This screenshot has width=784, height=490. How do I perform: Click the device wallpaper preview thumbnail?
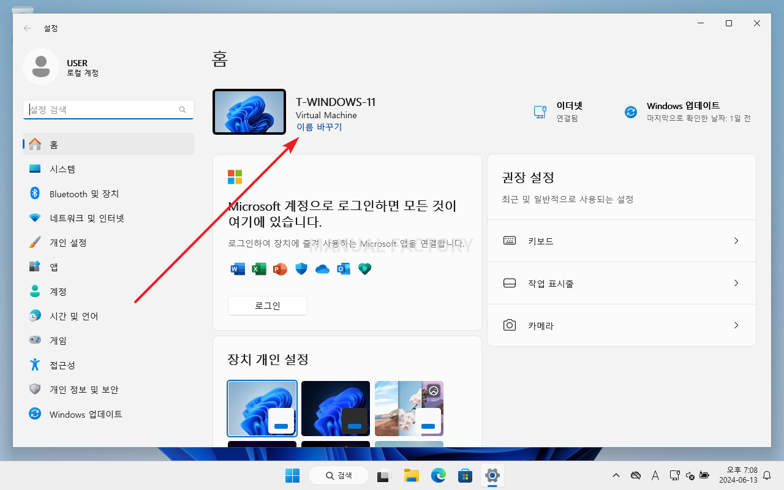coord(249,111)
